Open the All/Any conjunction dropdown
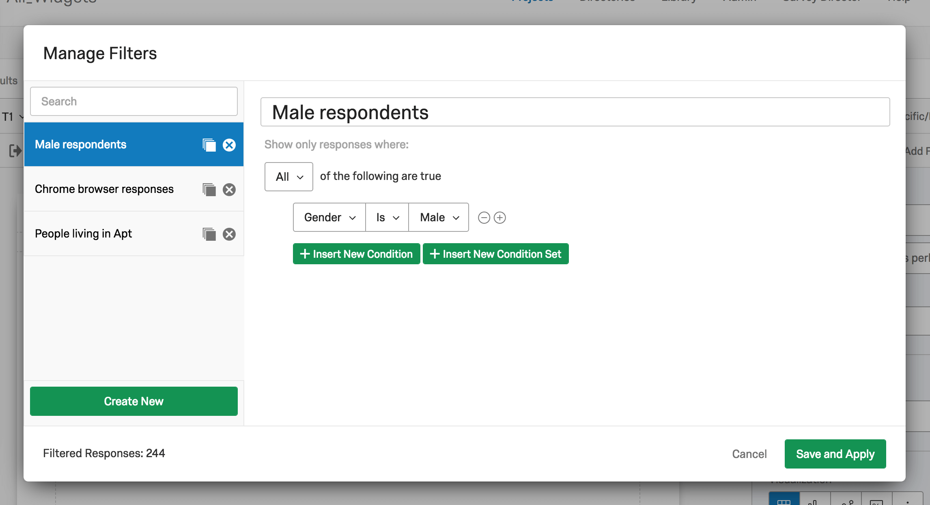The width and height of the screenshot is (930, 505). click(x=289, y=177)
